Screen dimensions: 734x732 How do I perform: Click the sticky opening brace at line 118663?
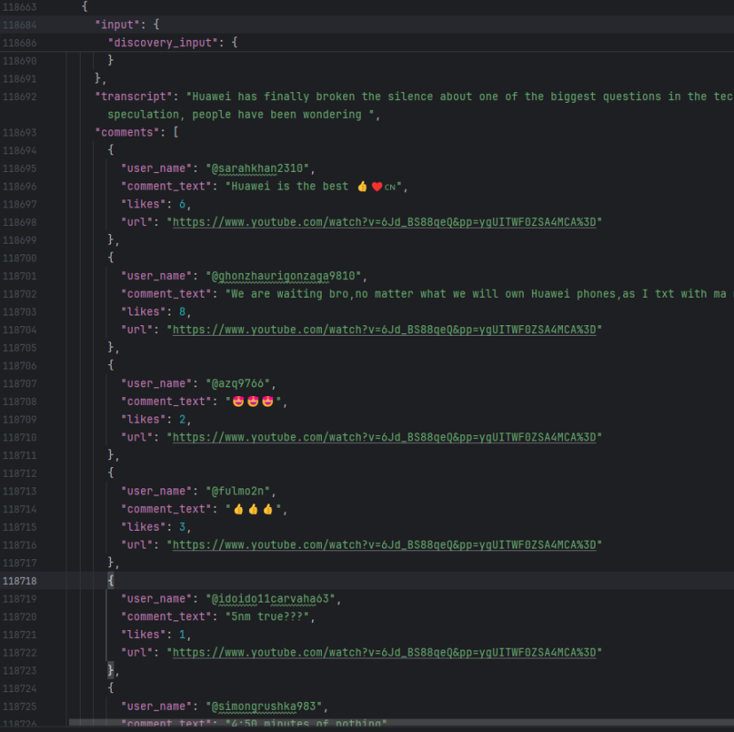click(x=85, y=6)
